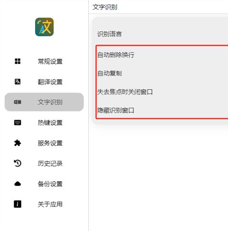Open the 常规设置 menu item

[x=44, y=61]
